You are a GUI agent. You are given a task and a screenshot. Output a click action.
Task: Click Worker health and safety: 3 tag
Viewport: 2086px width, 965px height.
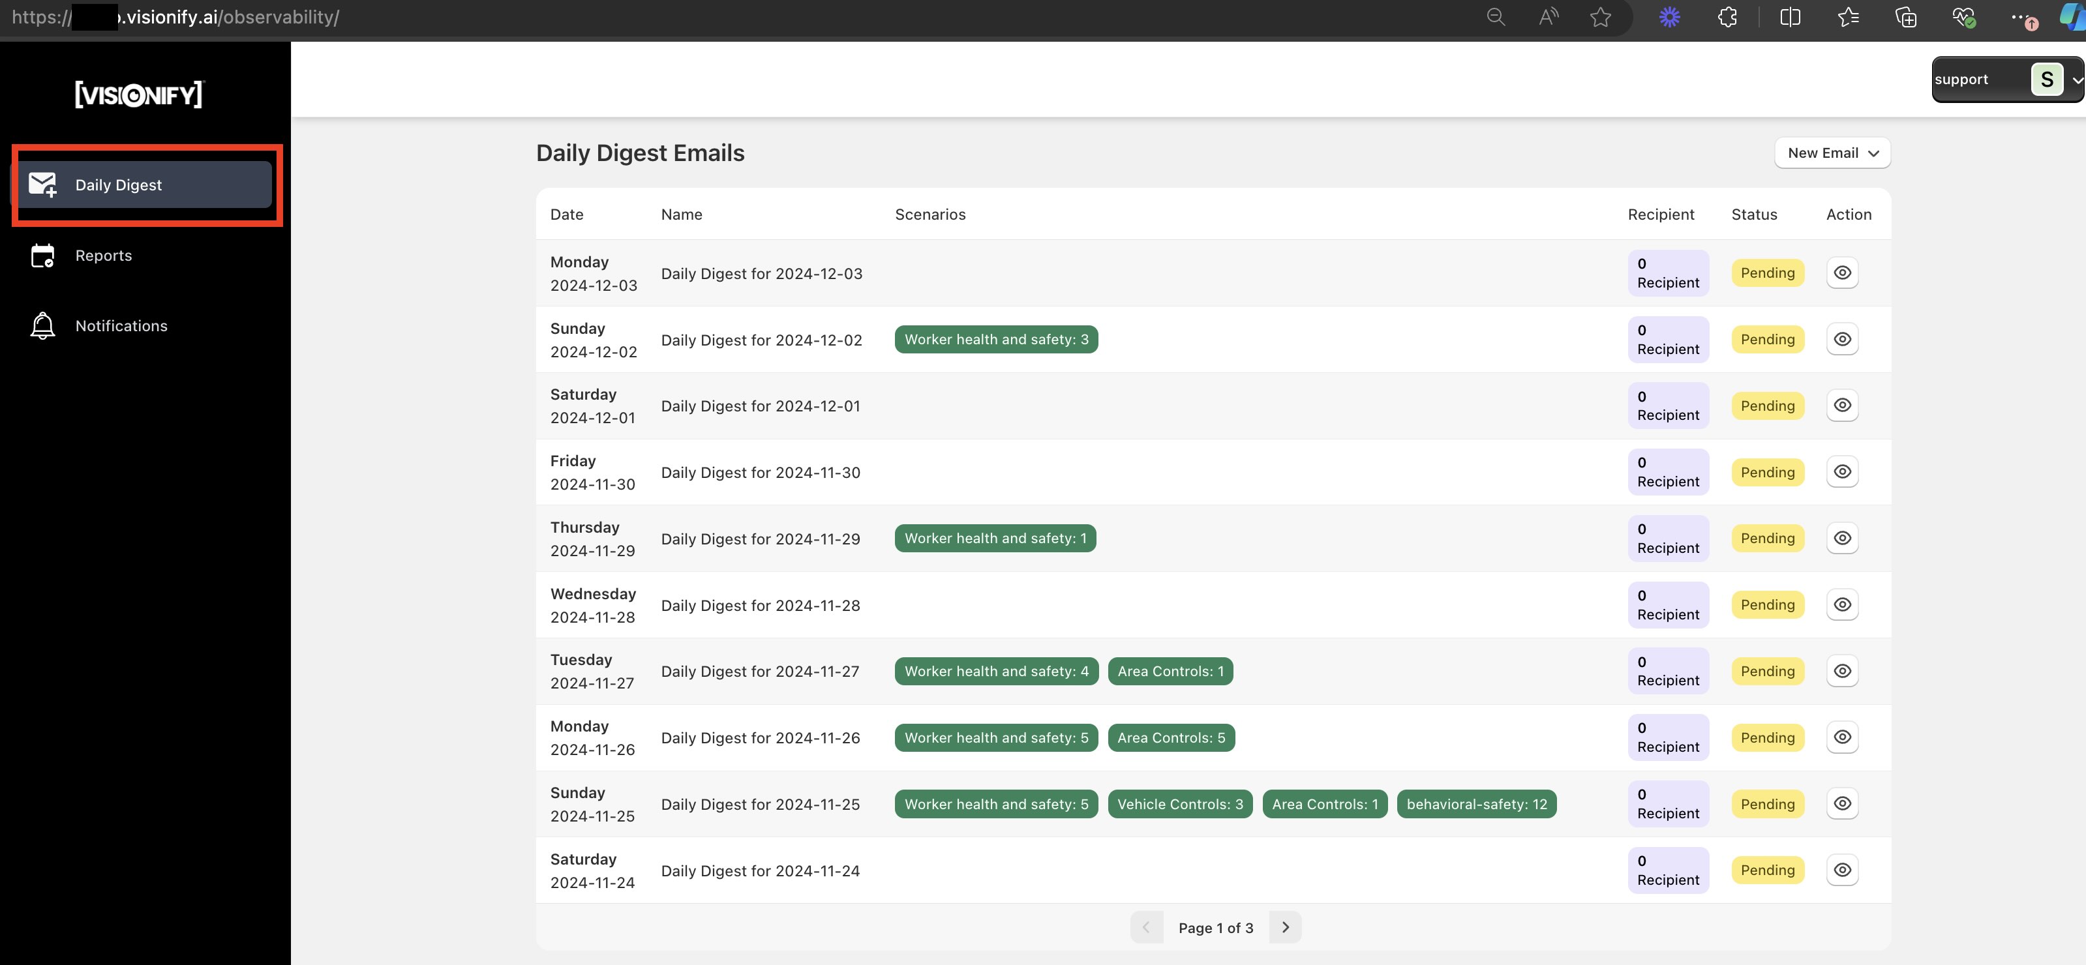pos(996,339)
